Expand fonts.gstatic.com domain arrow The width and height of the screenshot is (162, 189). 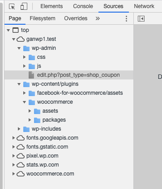click(14, 147)
